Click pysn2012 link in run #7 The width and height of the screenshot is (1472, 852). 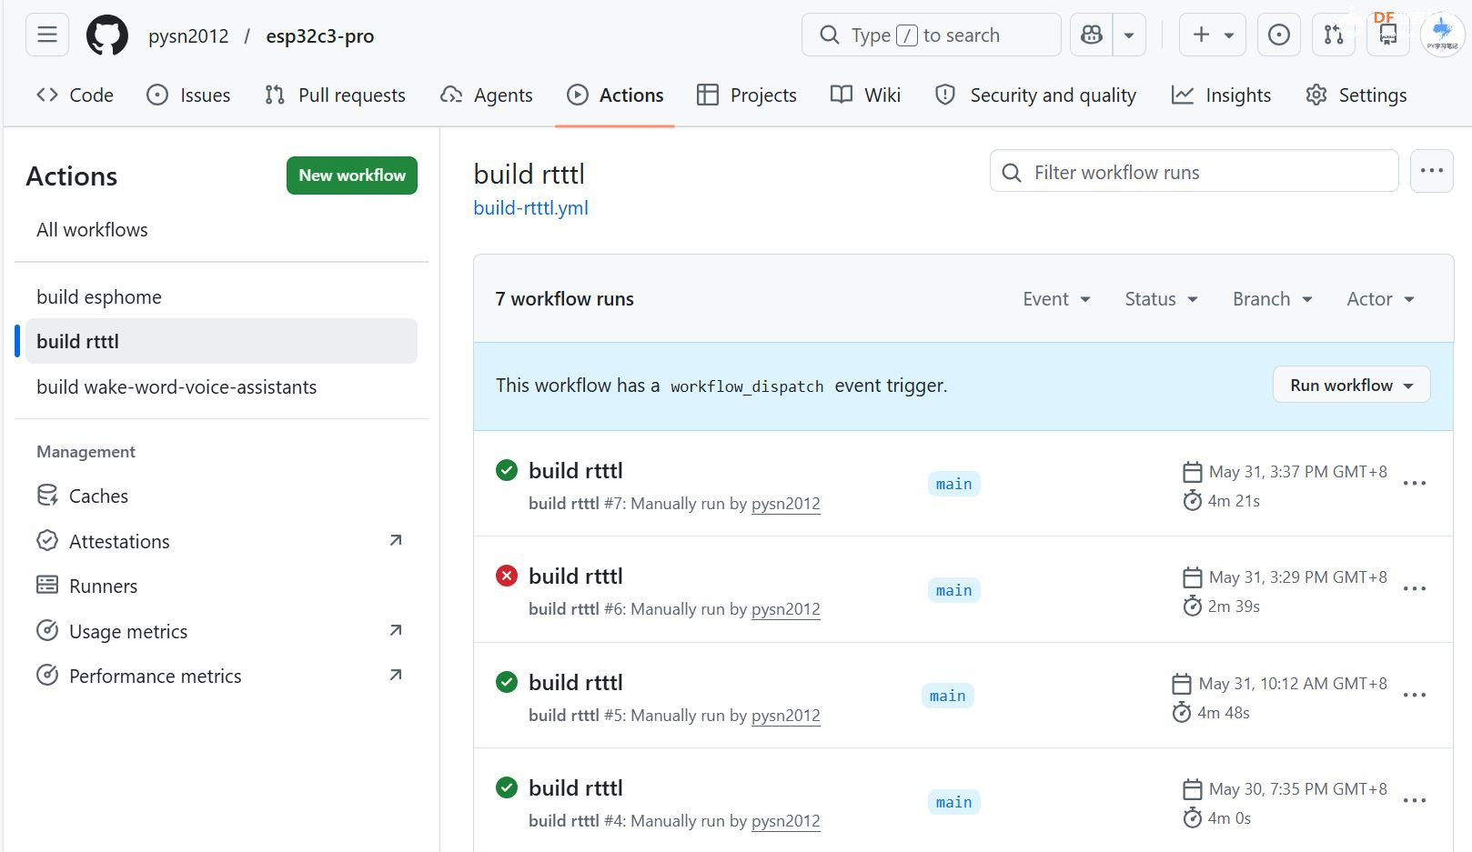[785, 504]
